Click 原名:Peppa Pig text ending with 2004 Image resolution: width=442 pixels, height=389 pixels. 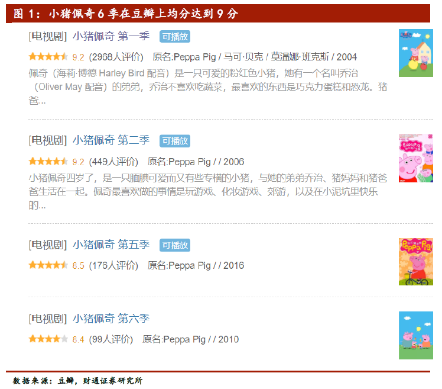click(255, 57)
